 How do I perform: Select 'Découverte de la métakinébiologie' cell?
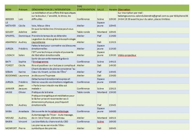tap(53, 110)
